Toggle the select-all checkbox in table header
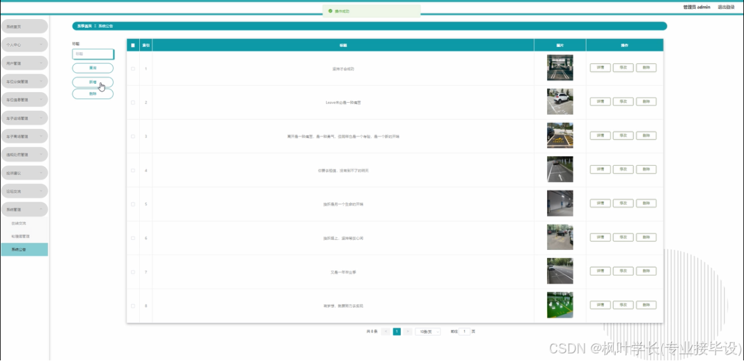The width and height of the screenshot is (744, 361). tap(133, 46)
